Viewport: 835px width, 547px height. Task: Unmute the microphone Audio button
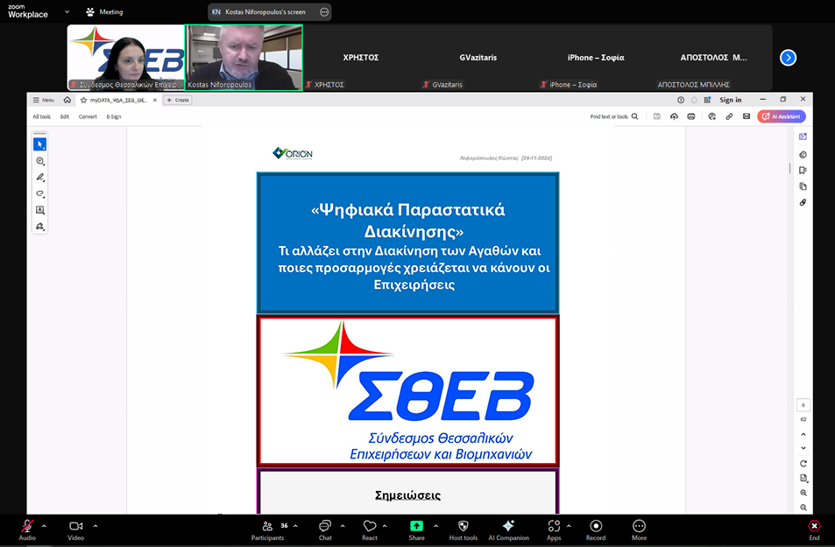point(27,528)
